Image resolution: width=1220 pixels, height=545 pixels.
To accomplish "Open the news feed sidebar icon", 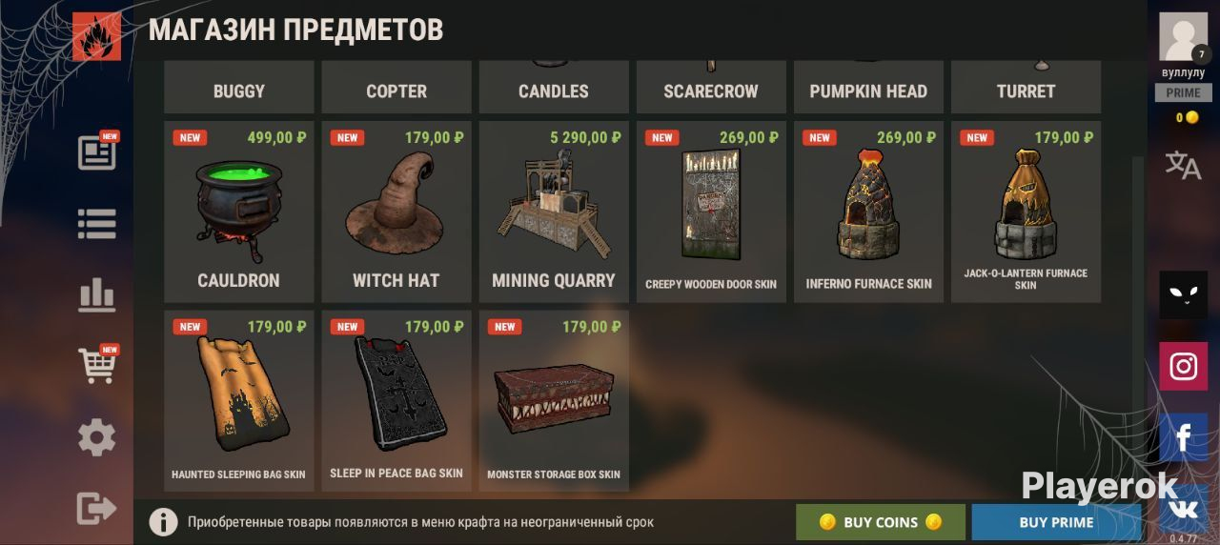I will coord(97,151).
